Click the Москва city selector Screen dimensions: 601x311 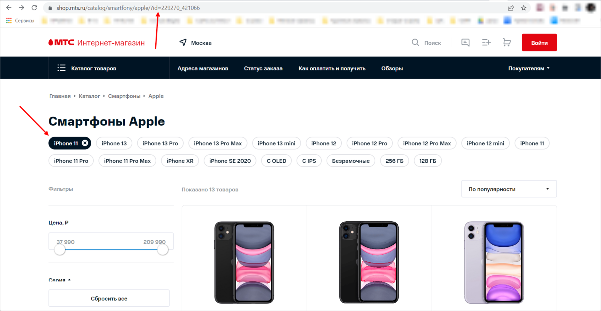coord(201,43)
